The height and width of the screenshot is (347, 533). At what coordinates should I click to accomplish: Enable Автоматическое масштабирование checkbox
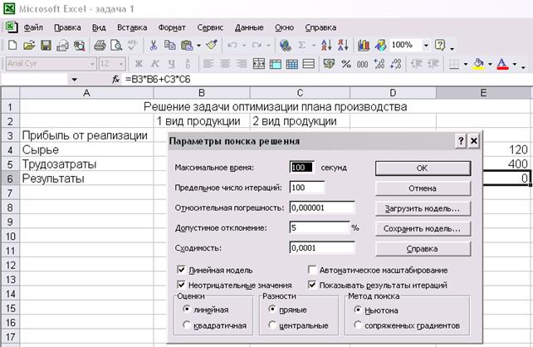click(312, 271)
